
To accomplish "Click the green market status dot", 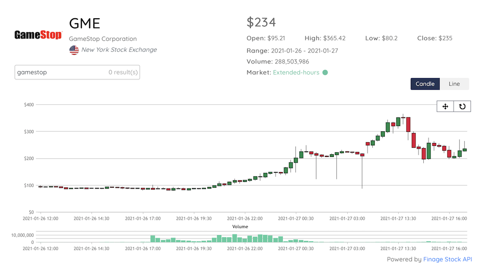I will pos(325,73).
